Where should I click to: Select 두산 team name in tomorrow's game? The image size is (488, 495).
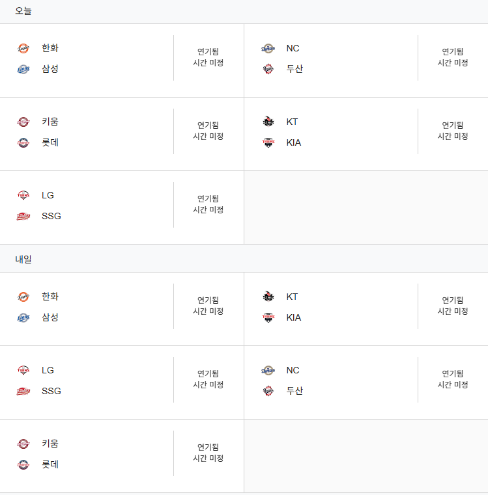(x=294, y=391)
